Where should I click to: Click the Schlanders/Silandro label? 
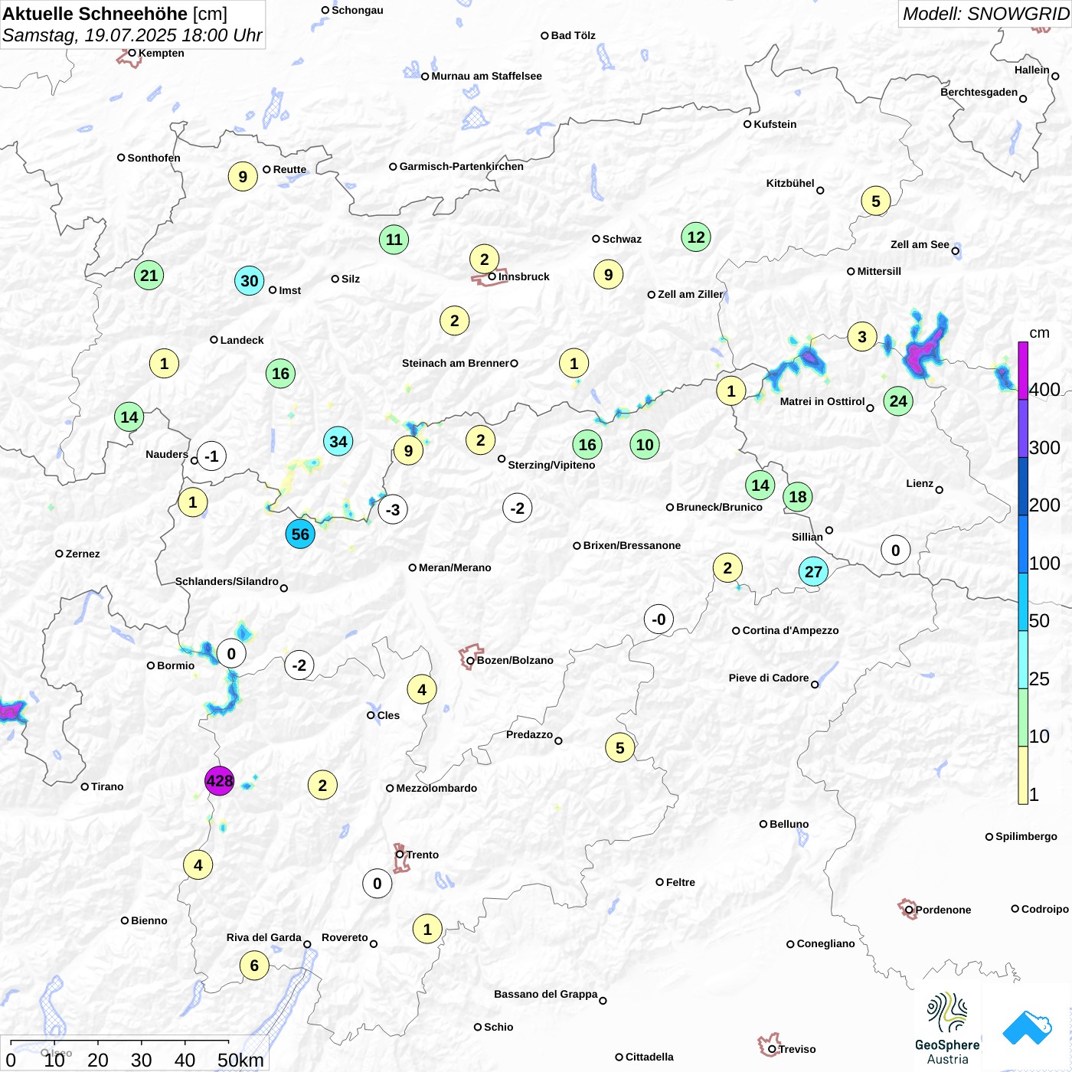(x=227, y=581)
